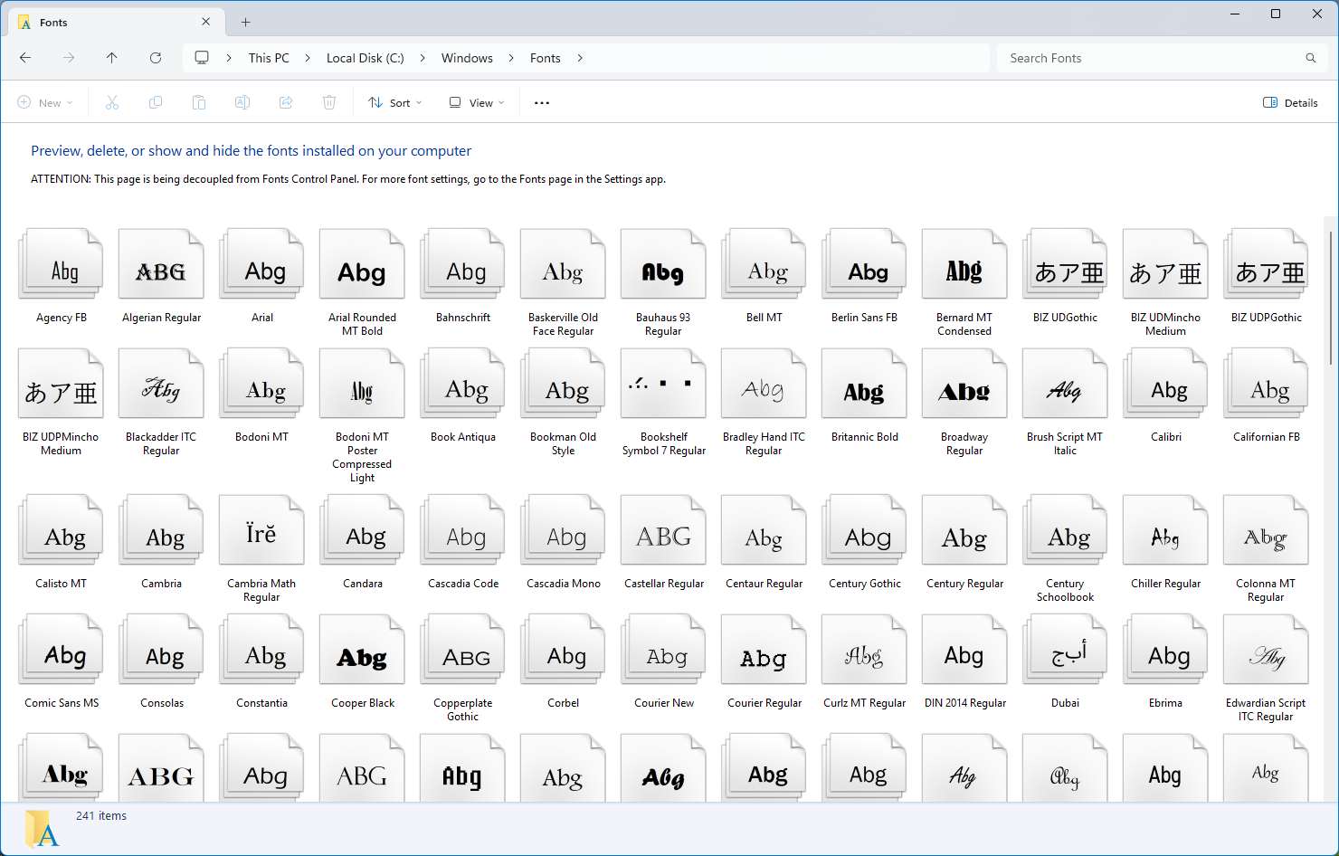
Task: Select the Bodoni MT Poster Compressed Light font
Action: click(x=362, y=415)
